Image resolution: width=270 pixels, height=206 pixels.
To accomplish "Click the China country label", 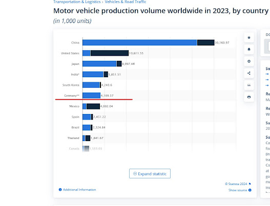I will [x=75, y=42].
